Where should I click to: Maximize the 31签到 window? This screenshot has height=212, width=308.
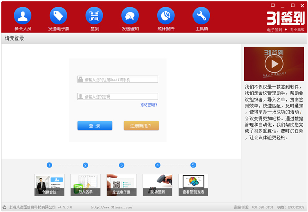point(293,5)
